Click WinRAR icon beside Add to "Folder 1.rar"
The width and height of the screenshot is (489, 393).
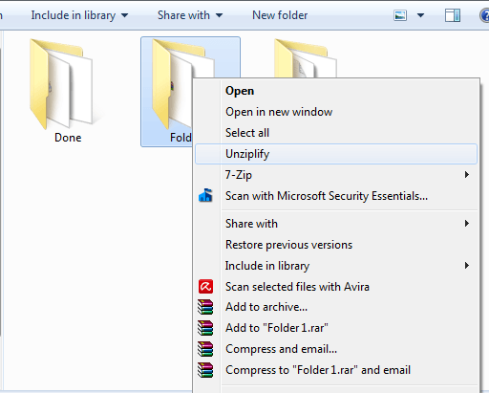[x=205, y=328]
